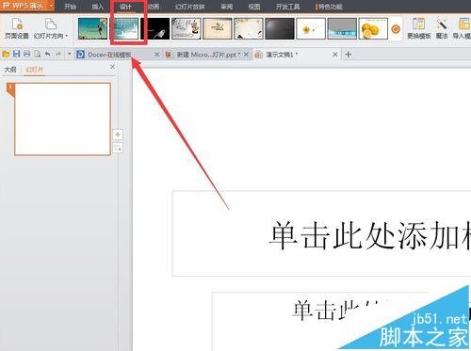The height and width of the screenshot is (351, 471).
Task: Apply the black background template
Action: (x=155, y=28)
